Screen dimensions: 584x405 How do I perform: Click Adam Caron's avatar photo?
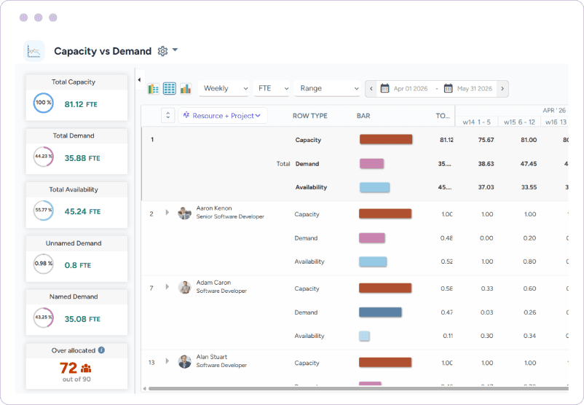pos(184,287)
